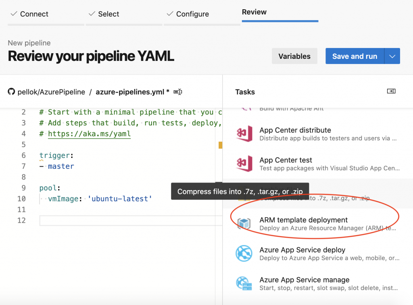
Task: Click the App Center distribute task icon
Action: [244, 134]
